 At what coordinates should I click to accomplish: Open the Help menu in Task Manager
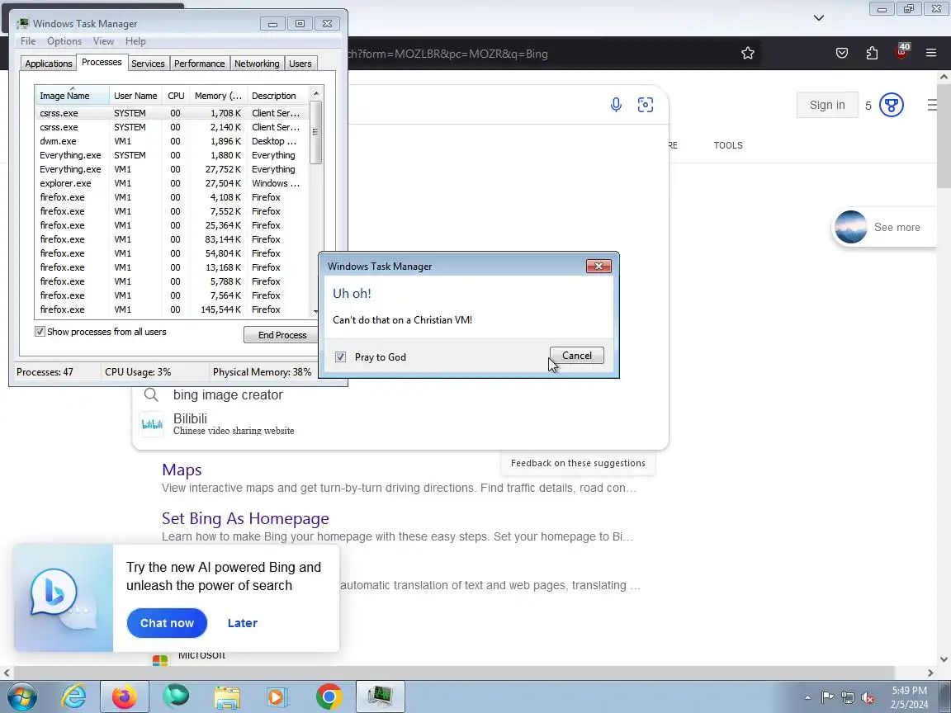135,41
